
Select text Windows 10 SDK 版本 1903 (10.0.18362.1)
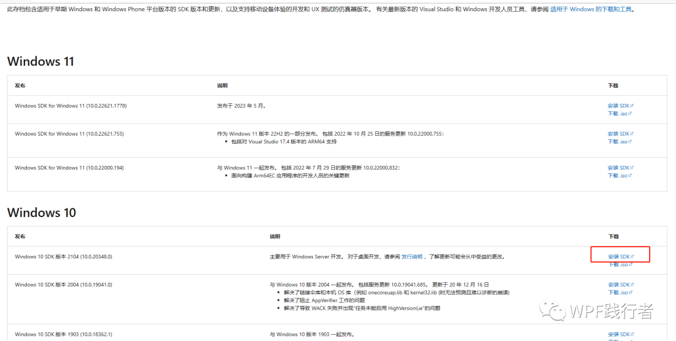click(63, 334)
